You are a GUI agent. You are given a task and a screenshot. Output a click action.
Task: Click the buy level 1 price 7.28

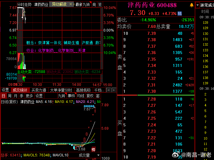(152, 99)
